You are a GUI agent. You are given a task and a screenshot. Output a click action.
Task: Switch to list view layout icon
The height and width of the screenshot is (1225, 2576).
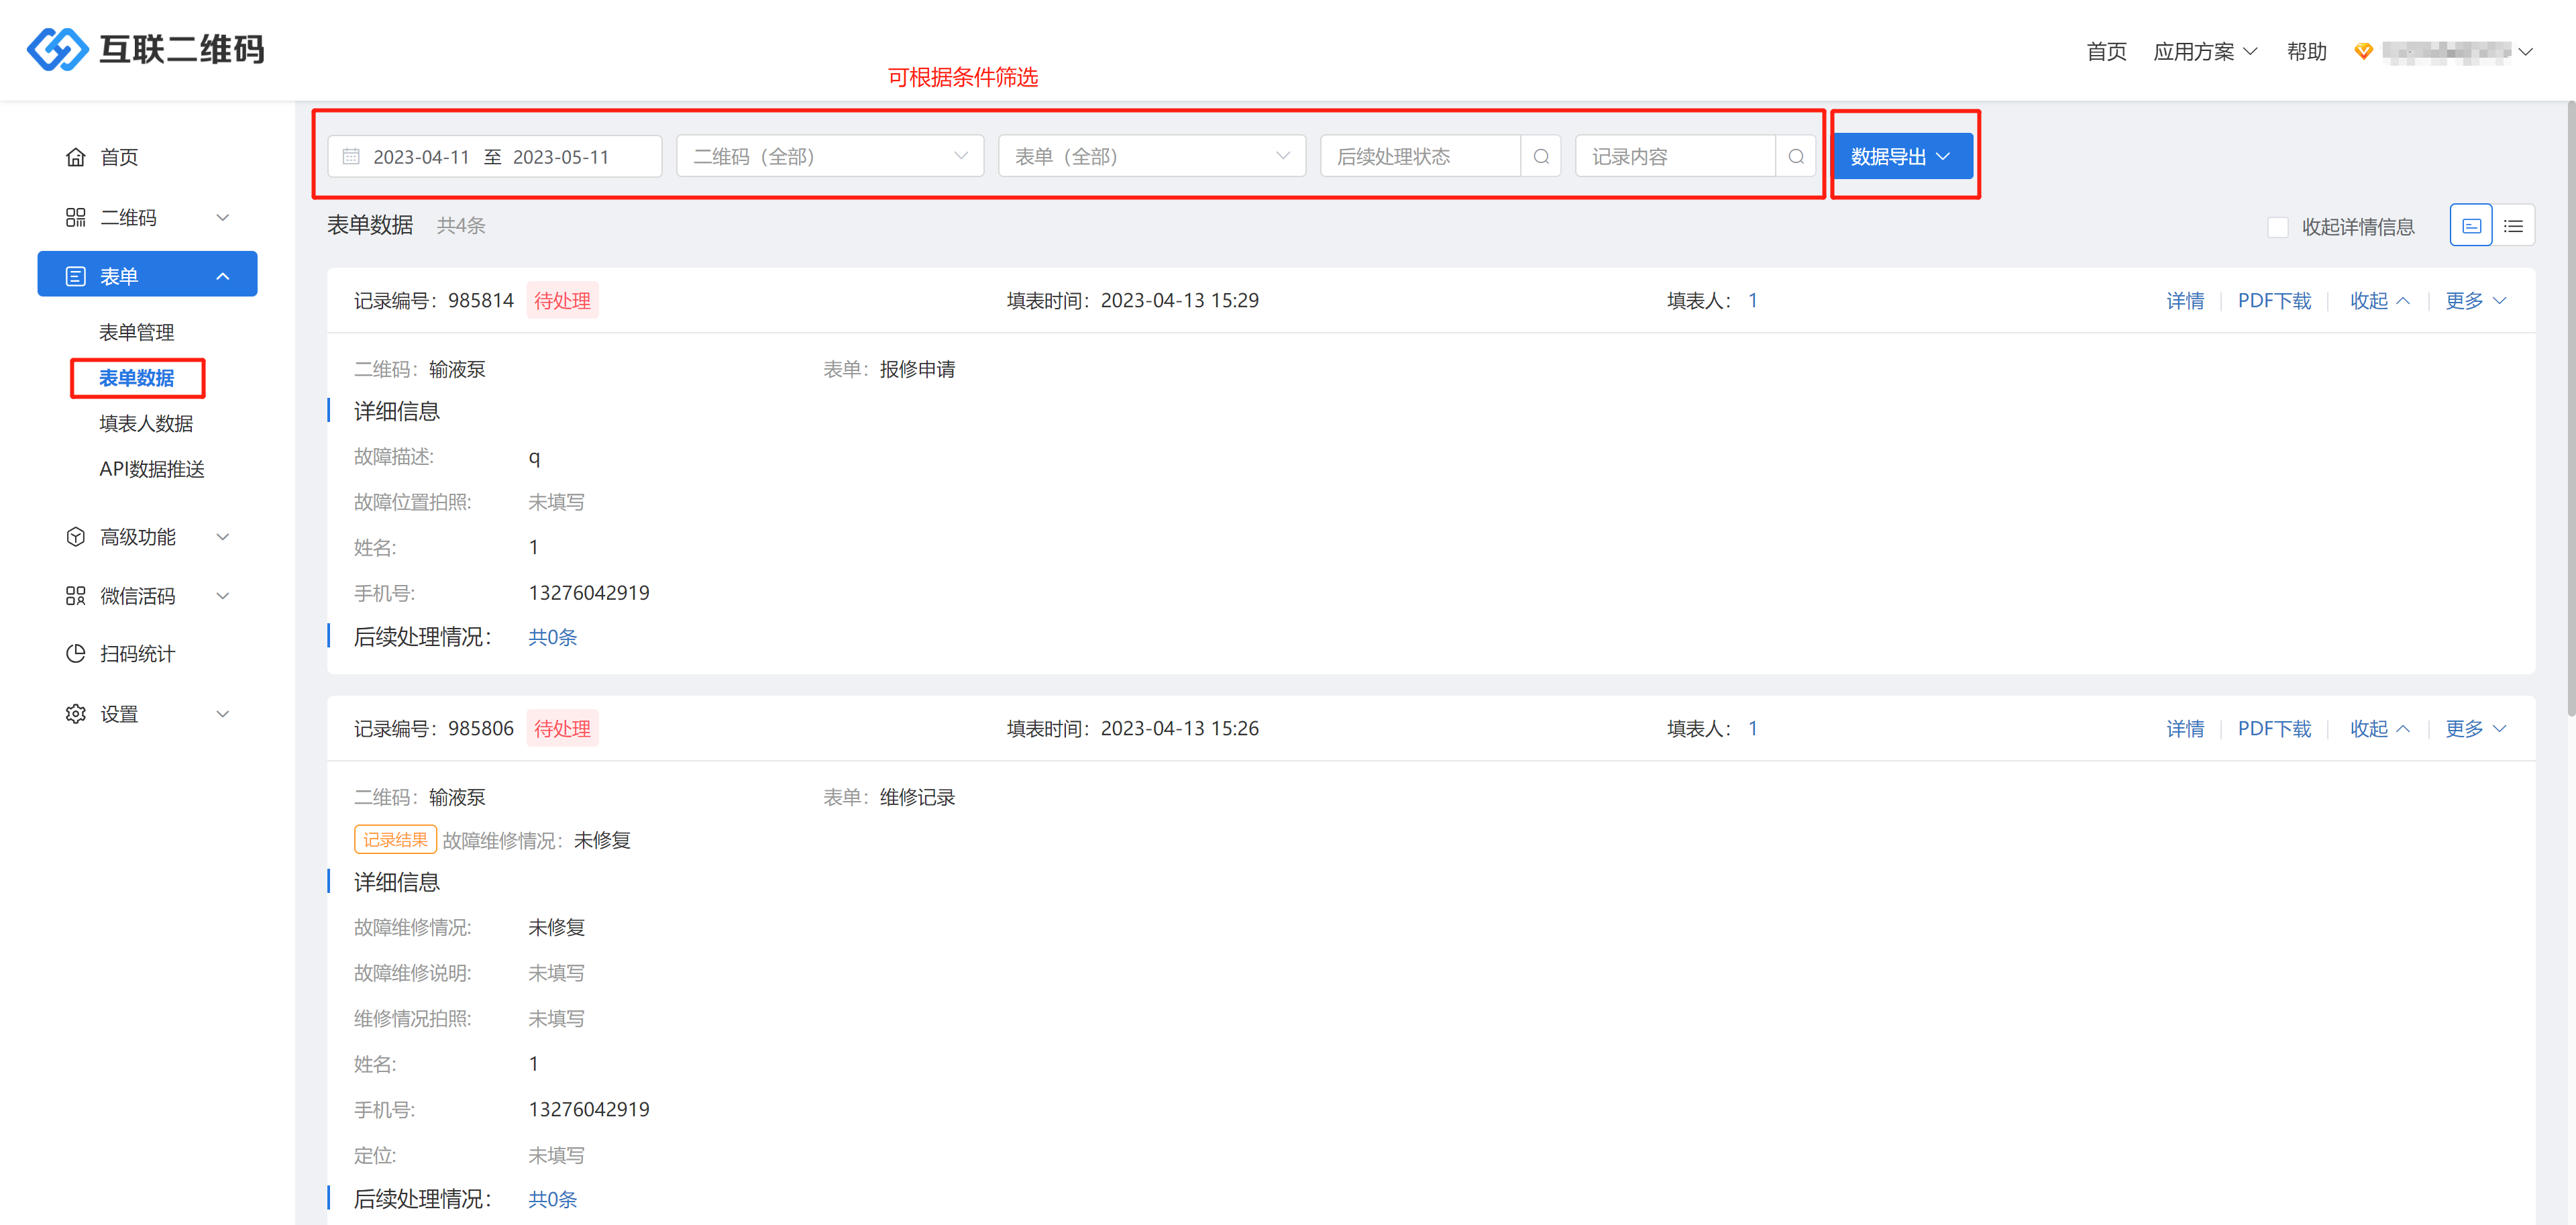(x=2513, y=226)
